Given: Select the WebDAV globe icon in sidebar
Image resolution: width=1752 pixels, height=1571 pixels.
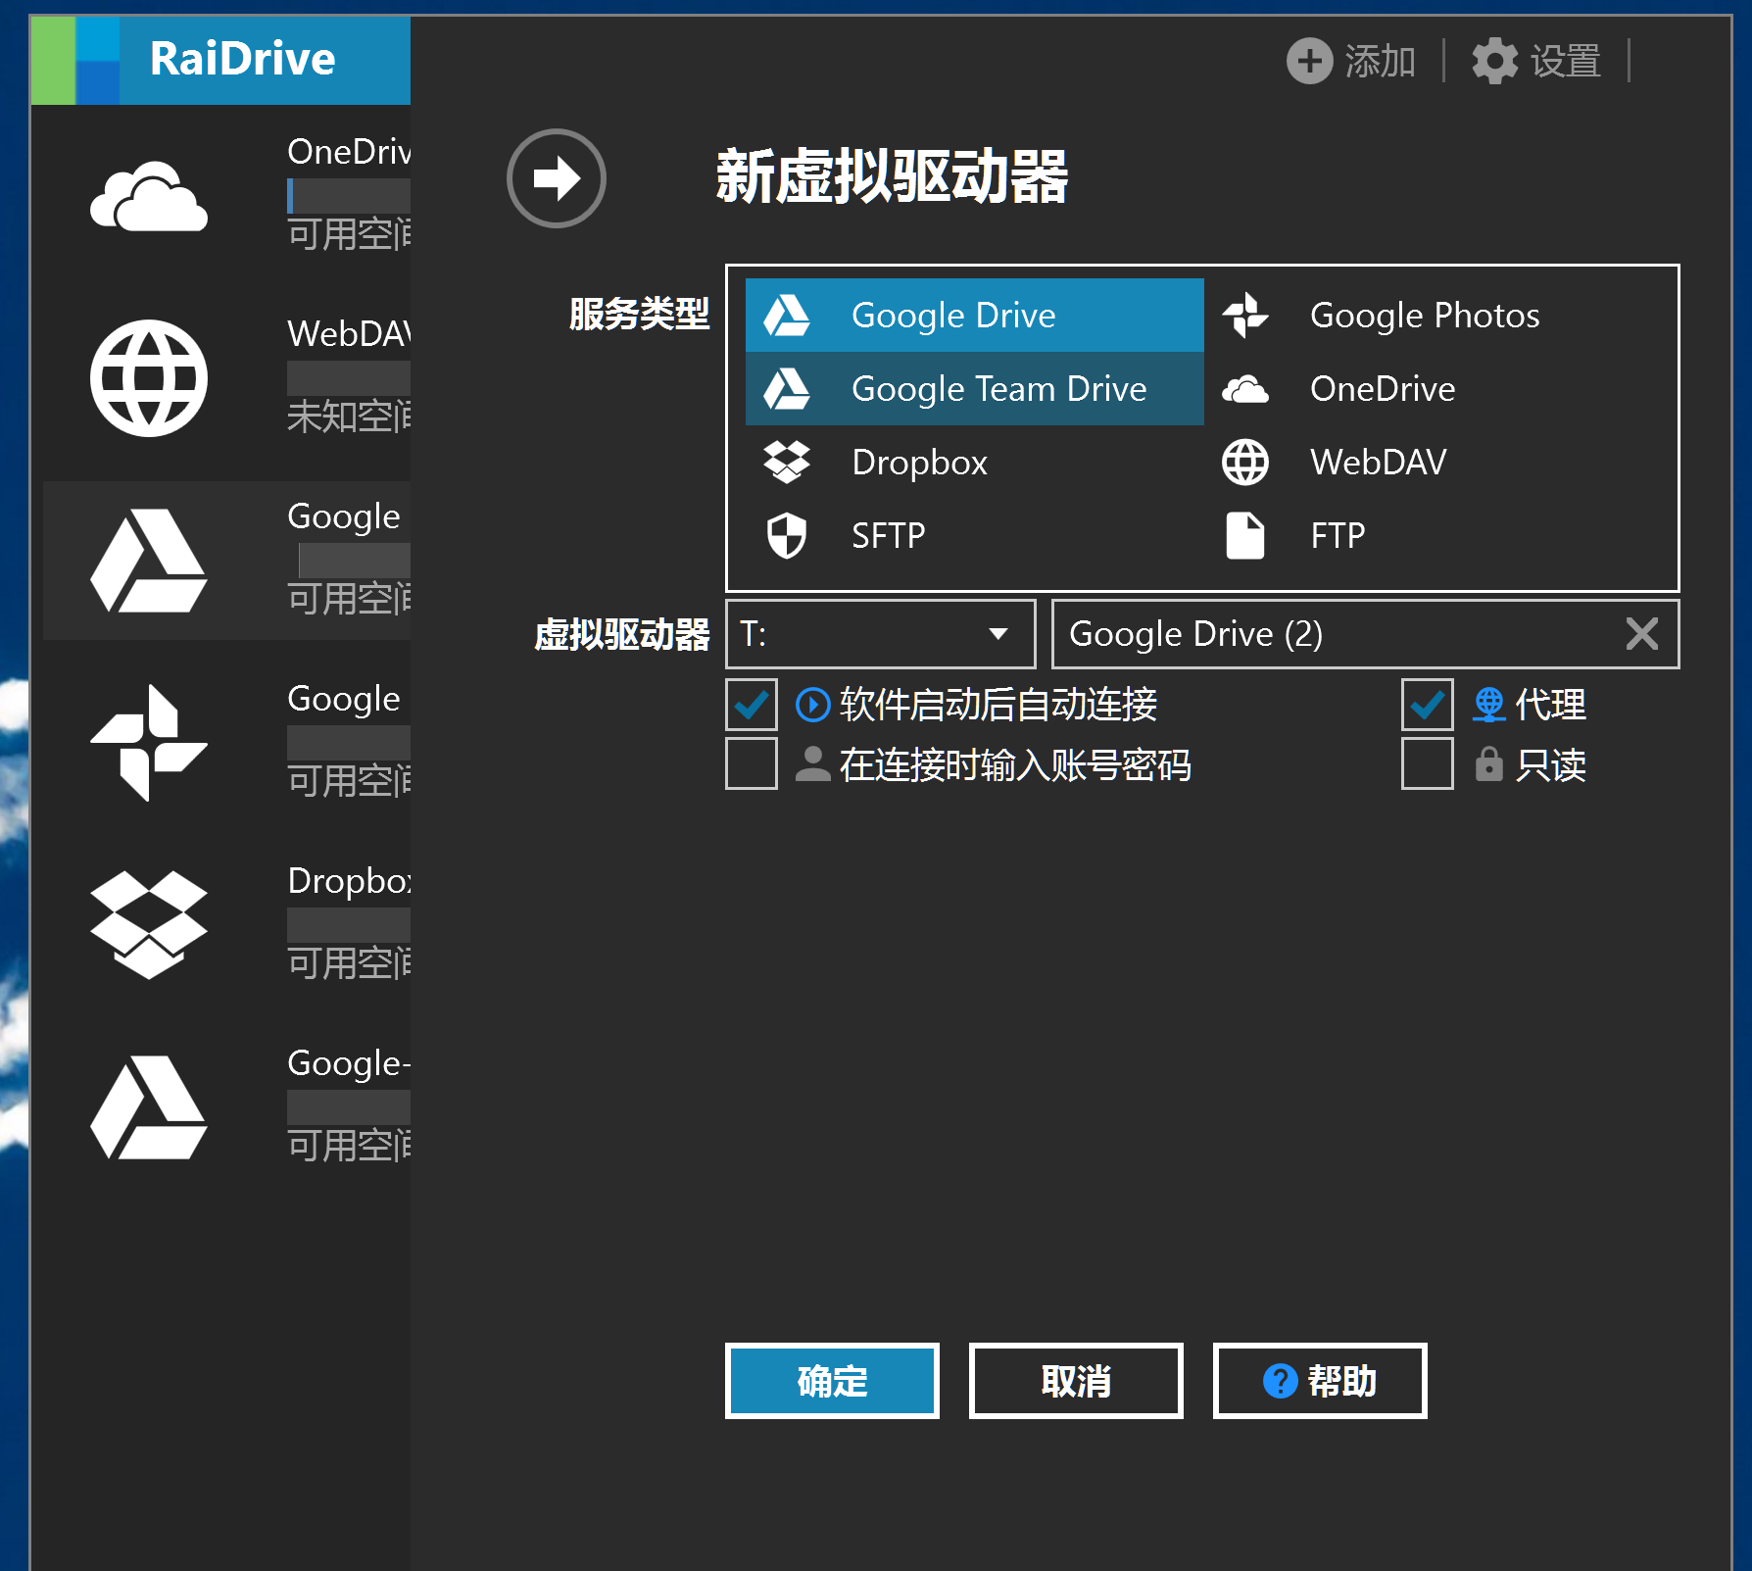Looking at the screenshot, I should pos(149,378).
